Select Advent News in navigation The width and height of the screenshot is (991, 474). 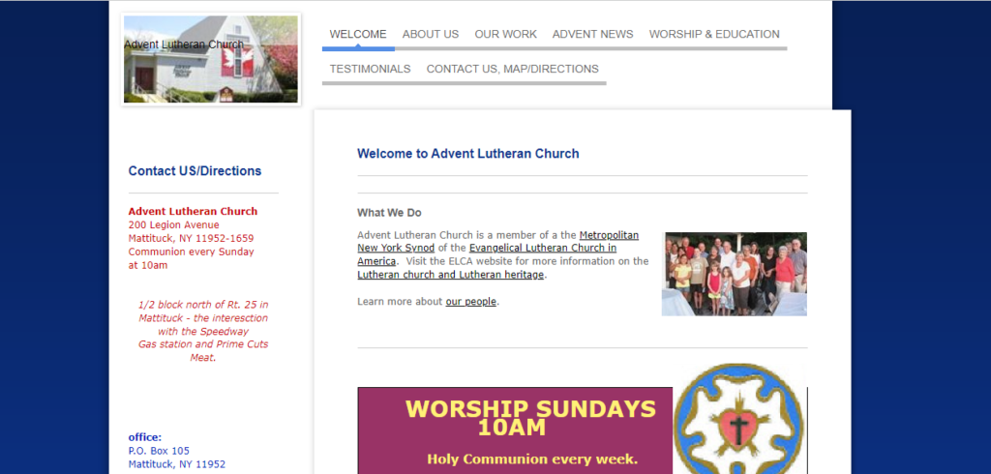click(592, 34)
